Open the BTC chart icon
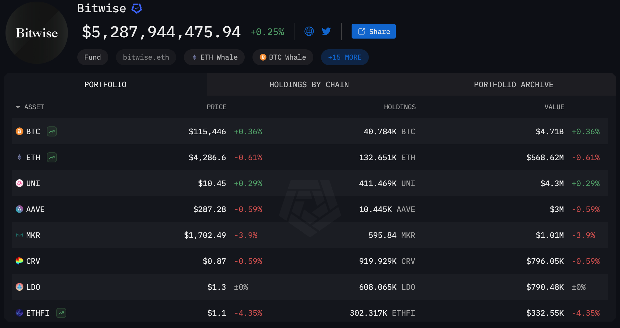Image resolution: width=620 pixels, height=328 pixels. point(52,131)
